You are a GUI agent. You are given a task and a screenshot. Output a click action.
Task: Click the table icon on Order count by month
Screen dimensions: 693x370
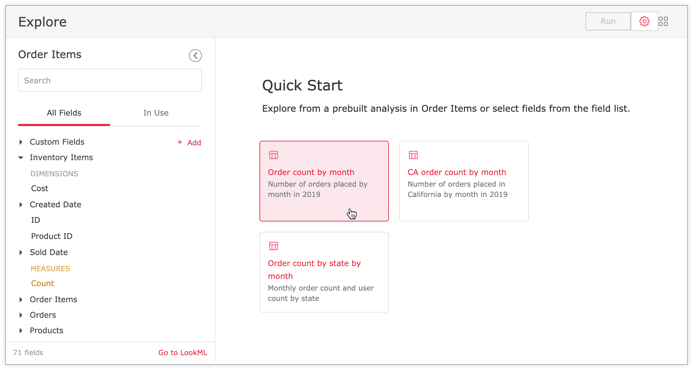[x=273, y=155]
